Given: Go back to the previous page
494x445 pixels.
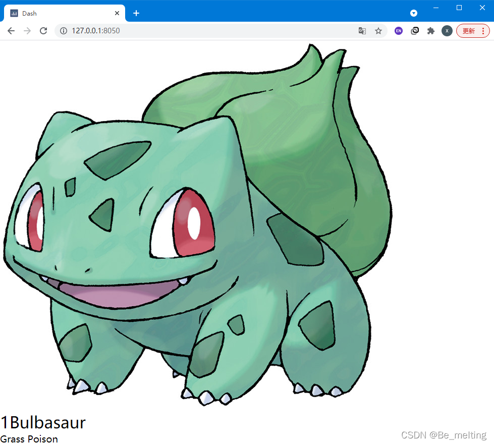Looking at the screenshot, I should click(x=11, y=31).
